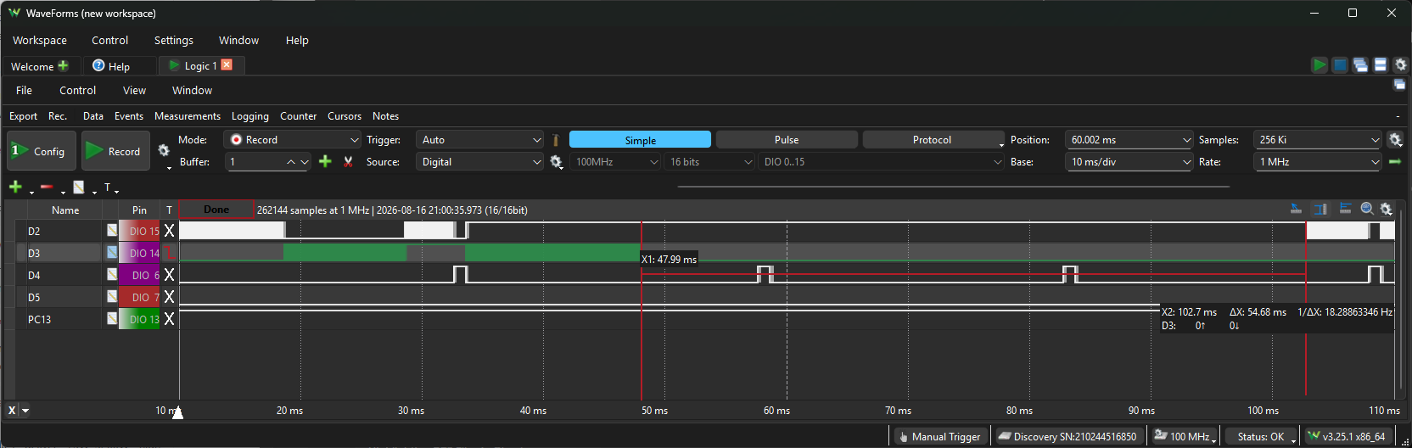
Task: Open the Position dropdown 60.002 ms
Action: pos(1129,140)
